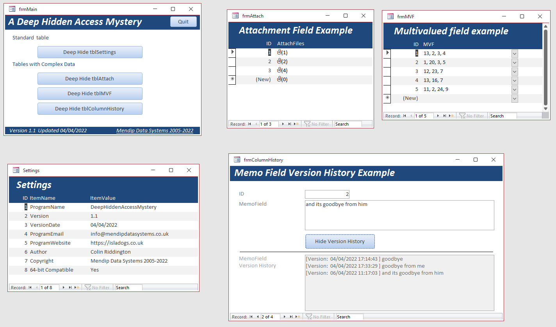Screen dimensions: 556x327
Task: Go to next record in frmColumnHistory navigator
Action: pos(285,317)
